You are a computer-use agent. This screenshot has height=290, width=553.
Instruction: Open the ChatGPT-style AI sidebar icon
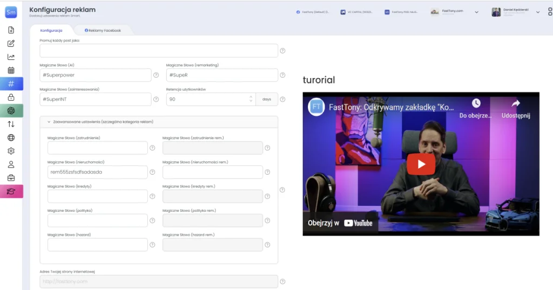tap(11, 111)
